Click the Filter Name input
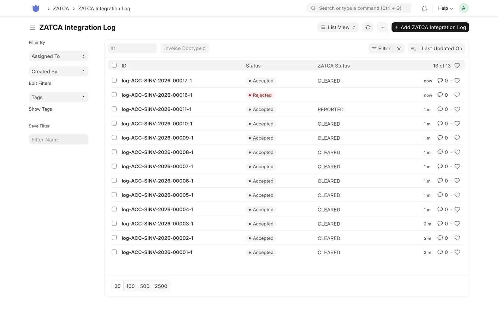The width and height of the screenshot is (503, 314). [x=58, y=139]
